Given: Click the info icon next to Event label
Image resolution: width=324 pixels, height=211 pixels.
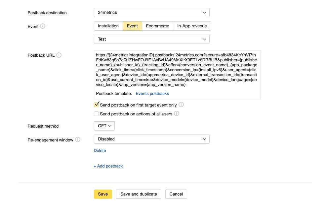Looking at the screenshot, I should pyautogui.click(x=43, y=26).
